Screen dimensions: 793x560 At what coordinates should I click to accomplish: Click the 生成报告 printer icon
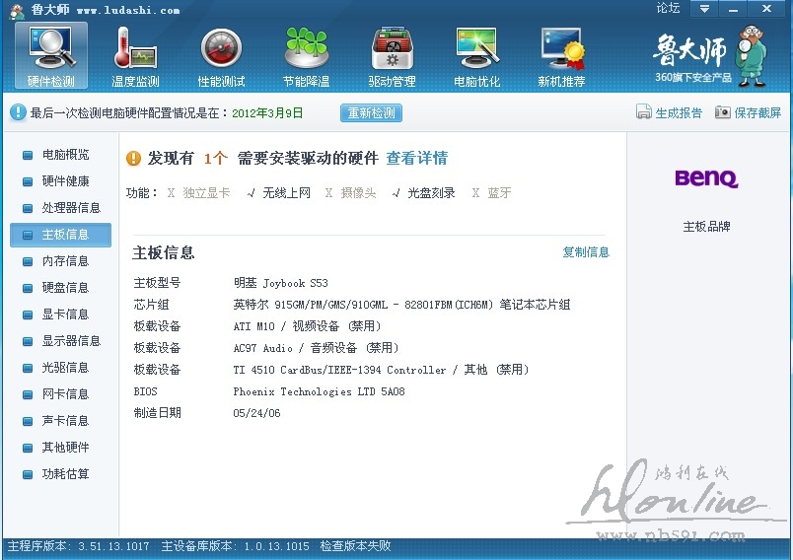click(x=643, y=111)
